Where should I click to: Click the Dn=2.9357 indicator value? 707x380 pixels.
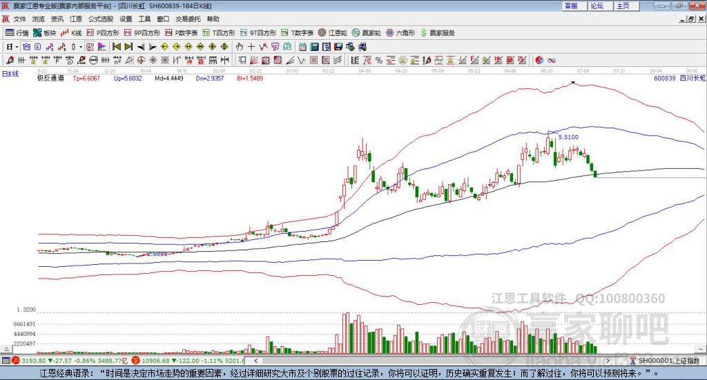[x=210, y=78]
